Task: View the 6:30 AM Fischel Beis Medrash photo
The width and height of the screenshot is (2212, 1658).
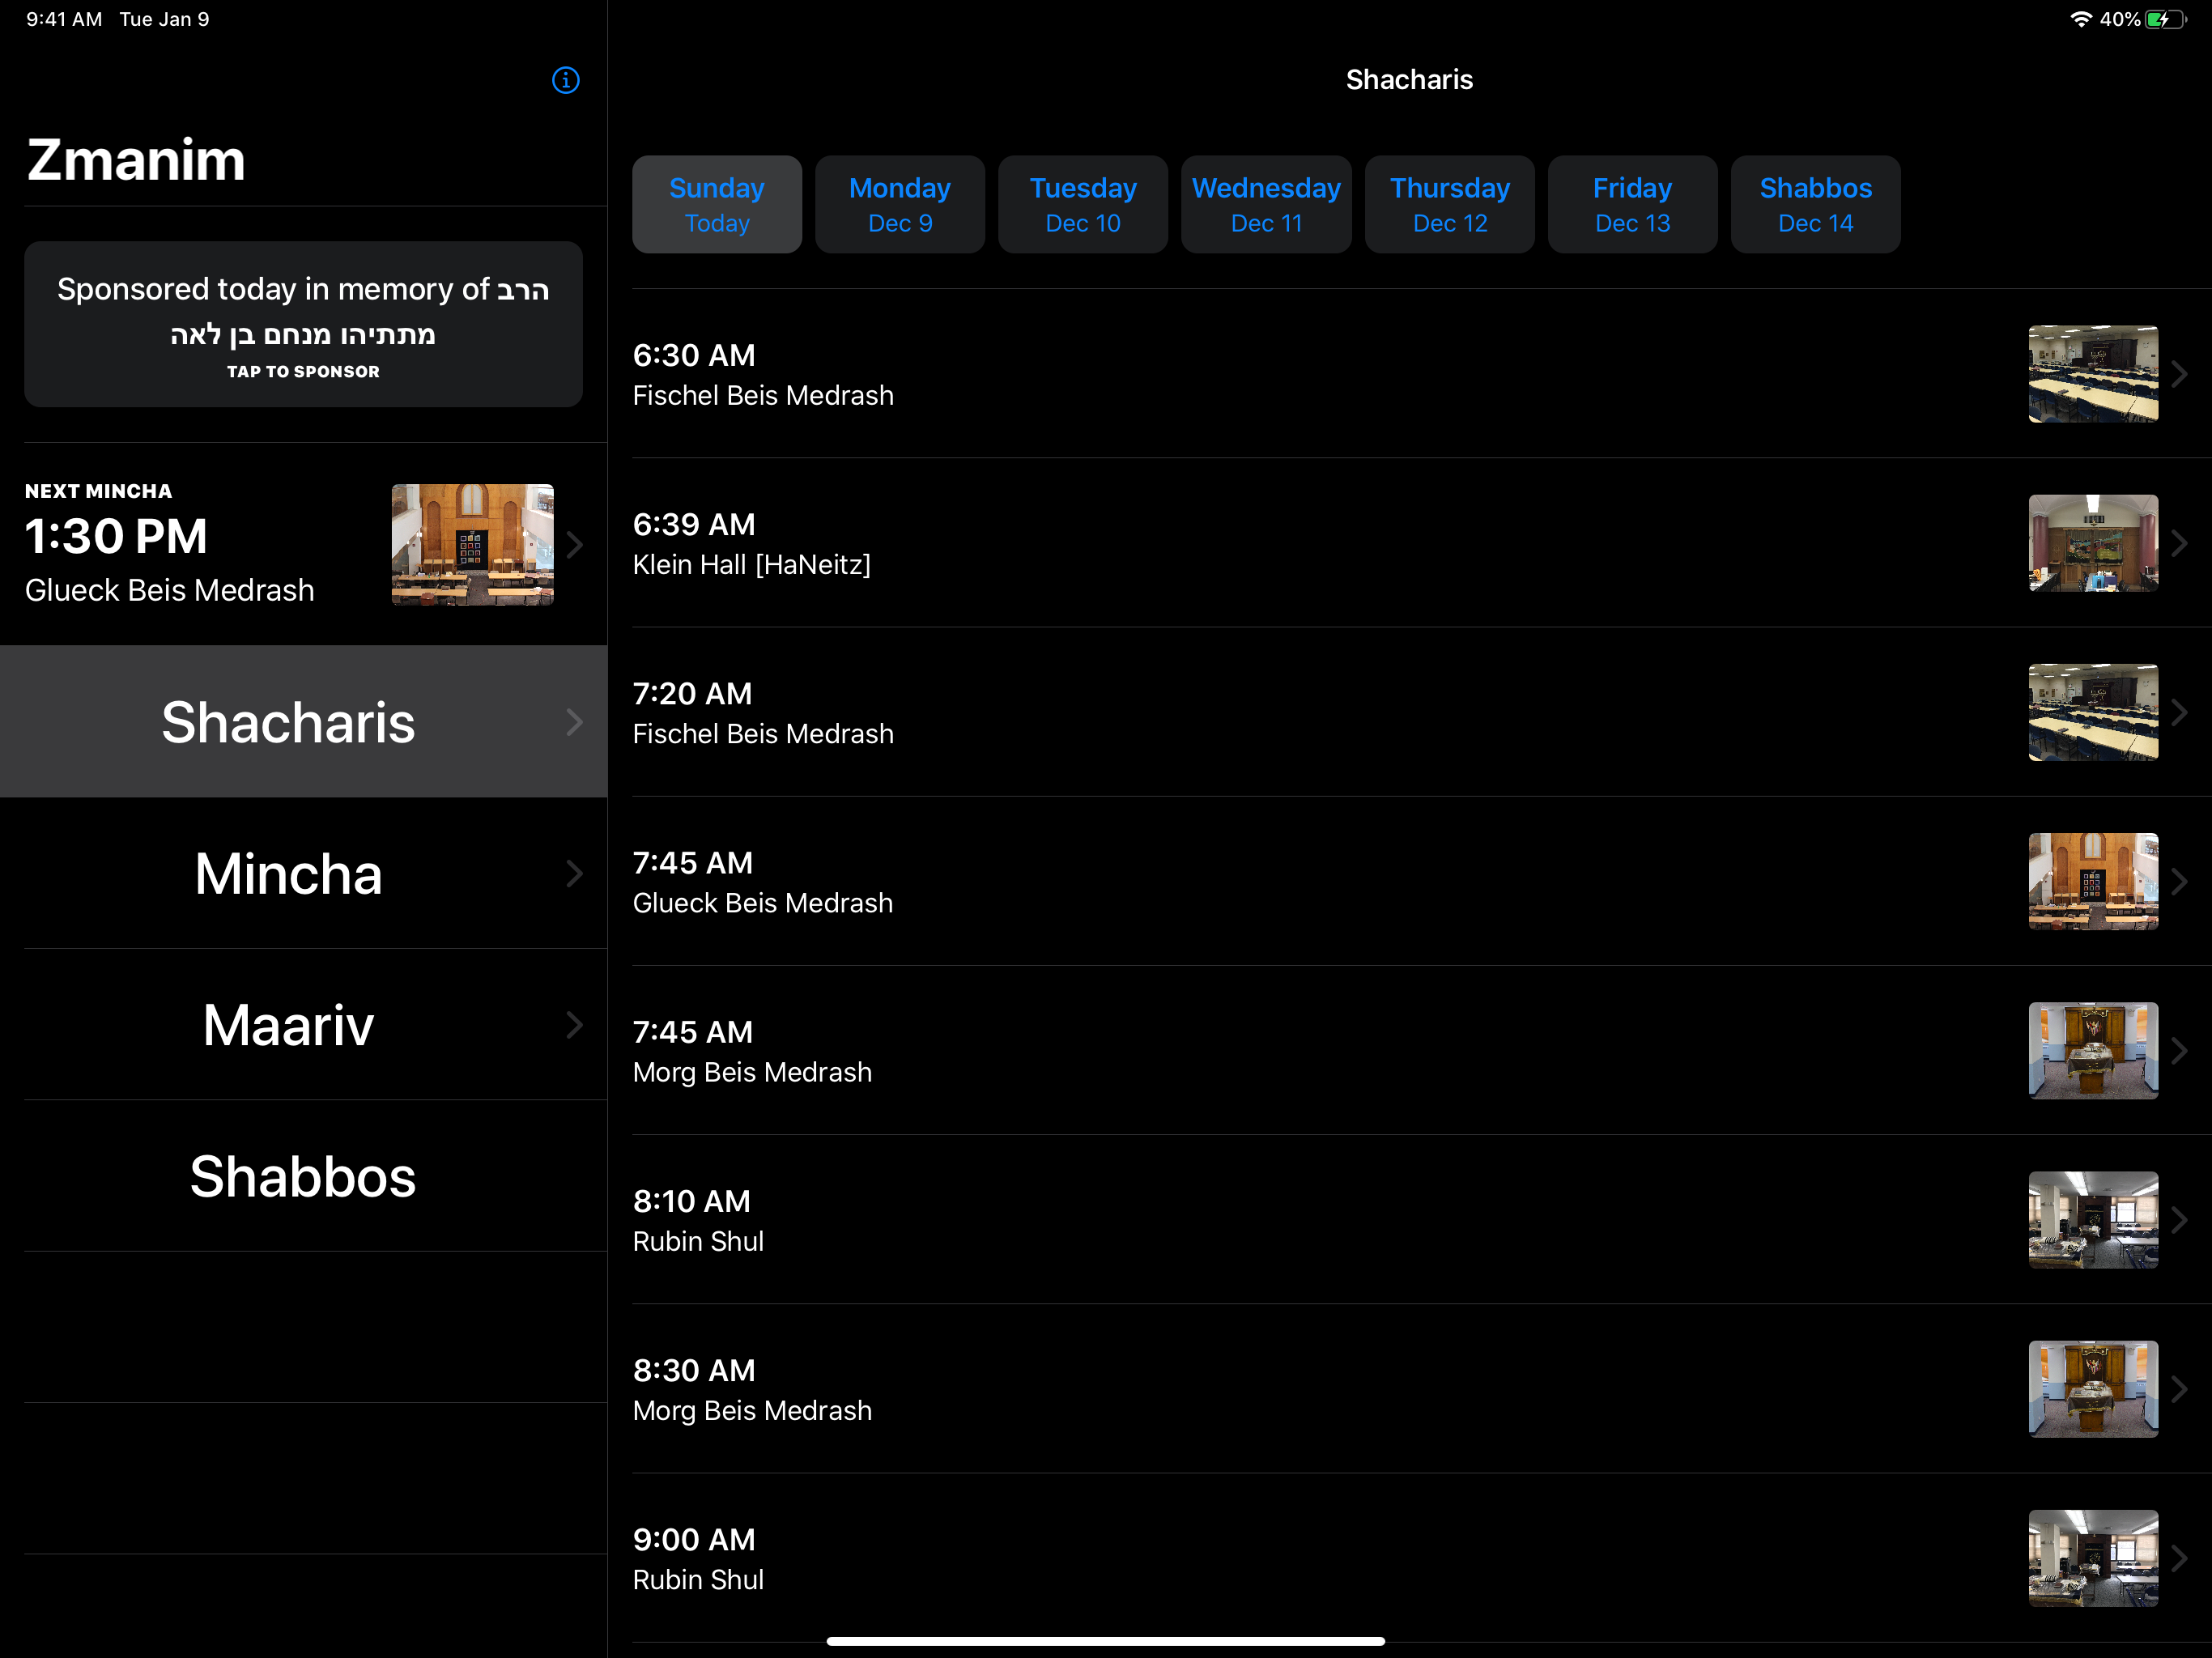Action: (x=2093, y=374)
